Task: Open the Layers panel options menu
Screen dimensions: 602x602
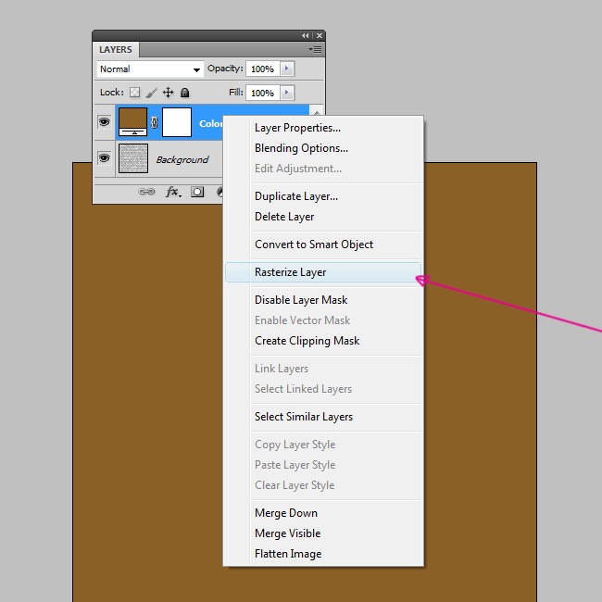Action: click(x=317, y=49)
